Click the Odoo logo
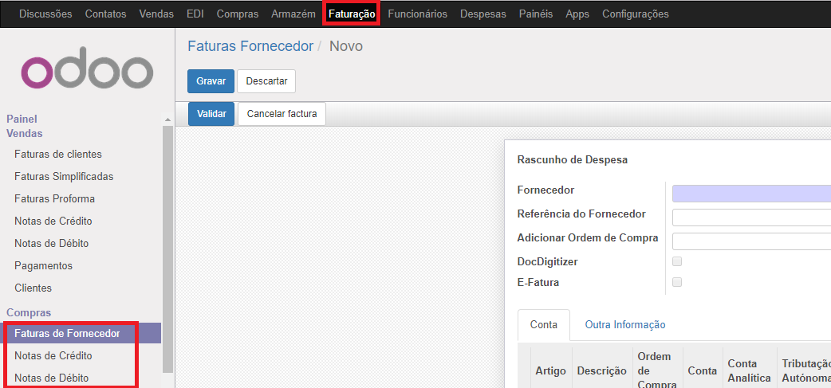The width and height of the screenshot is (831, 388). pyautogui.click(x=87, y=72)
